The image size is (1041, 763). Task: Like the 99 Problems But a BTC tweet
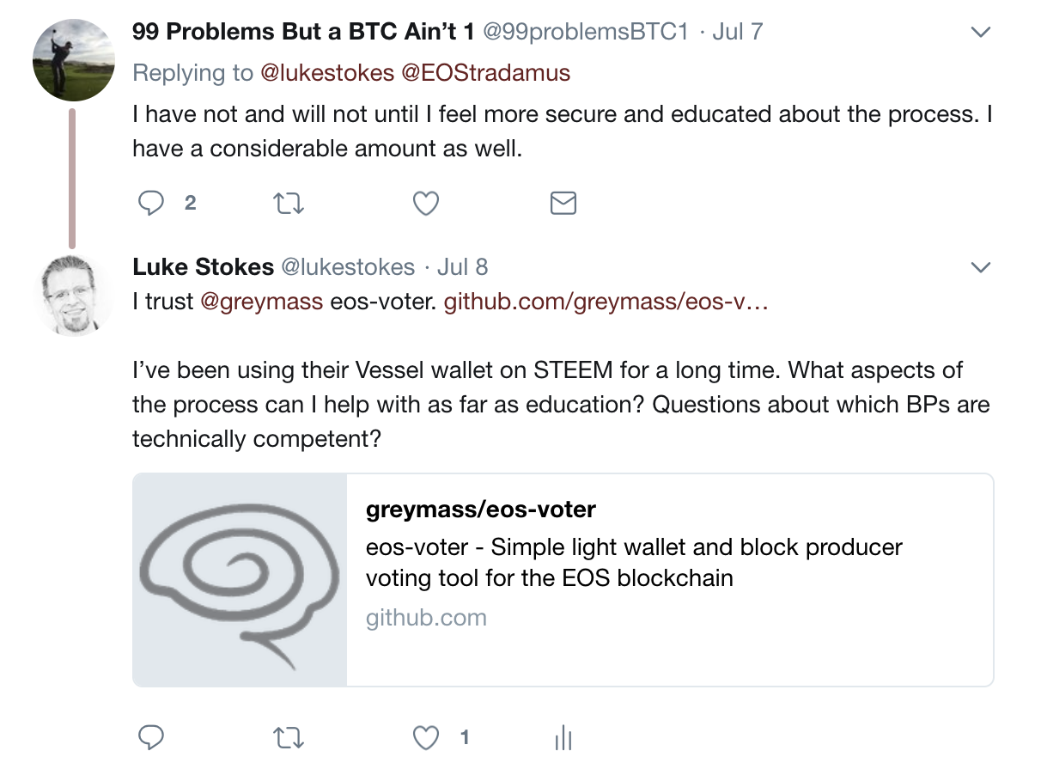click(x=426, y=203)
